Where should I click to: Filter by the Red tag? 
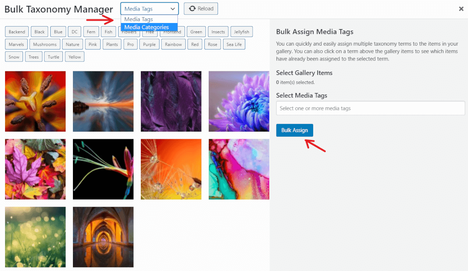195,44
